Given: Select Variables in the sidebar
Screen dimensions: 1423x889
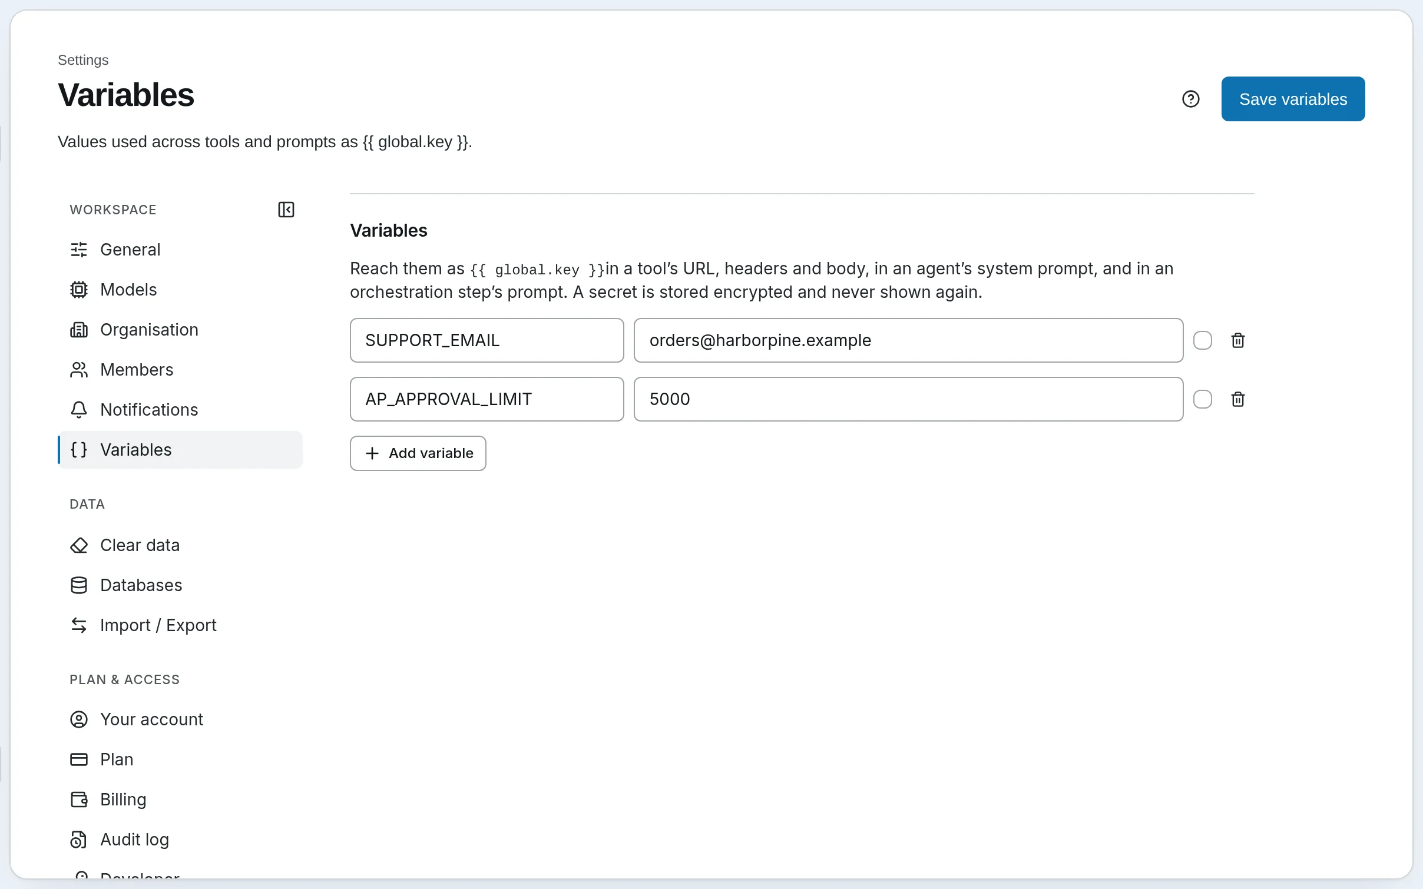Looking at the screenshot, I should (180, 450).
